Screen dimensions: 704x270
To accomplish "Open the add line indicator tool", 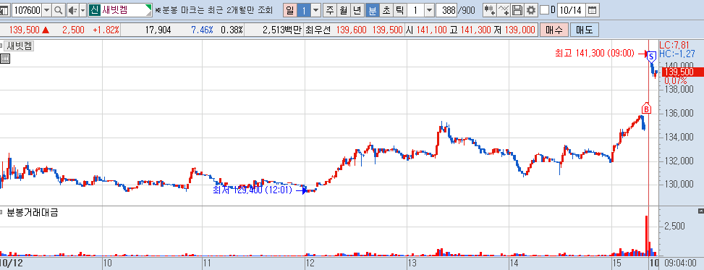I will point(504,10).
